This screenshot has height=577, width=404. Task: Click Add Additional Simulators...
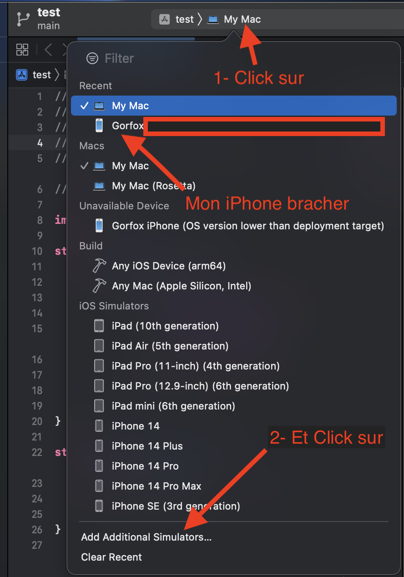pyautogui.click(x=146, y=537)
